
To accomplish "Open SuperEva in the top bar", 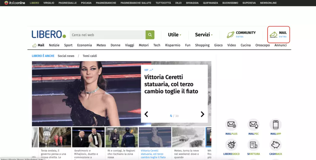I will coord(249,3).
